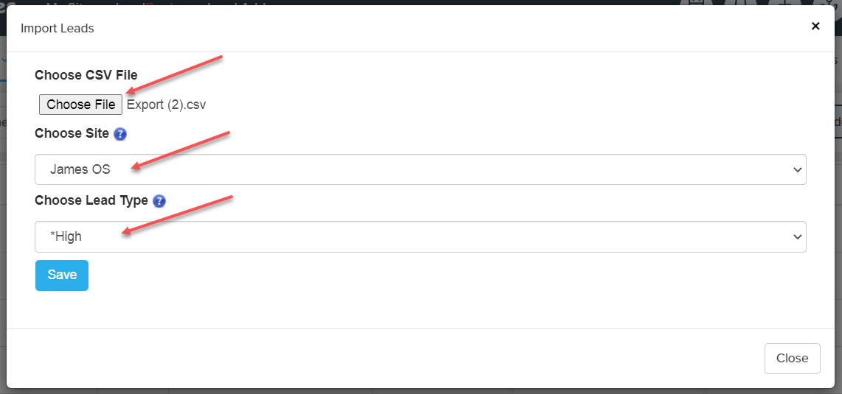The height and width of the screenshot is (394, 842).
Task: Click the Close button in the dialog footer
Action: (792, 358)
